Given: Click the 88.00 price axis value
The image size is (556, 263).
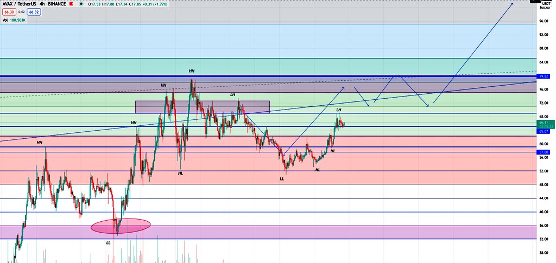Looking at the screenshot, I should click(544, 48).
